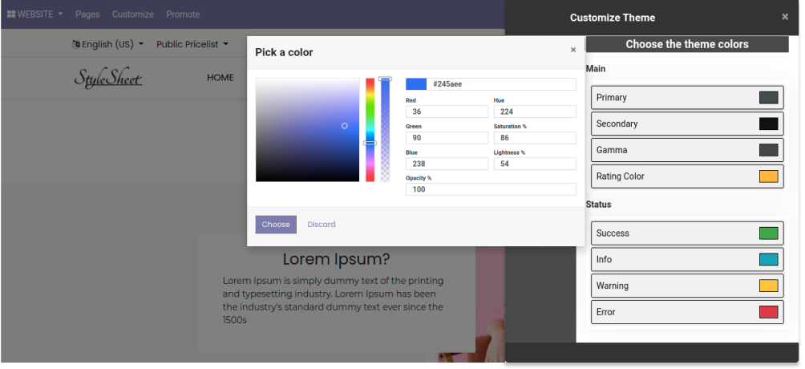Click the Secondary theme color row
The image size is (805, 369).
(687, 124)
